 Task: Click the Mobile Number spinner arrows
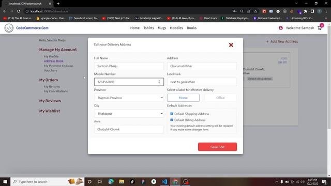pos(159,82)
